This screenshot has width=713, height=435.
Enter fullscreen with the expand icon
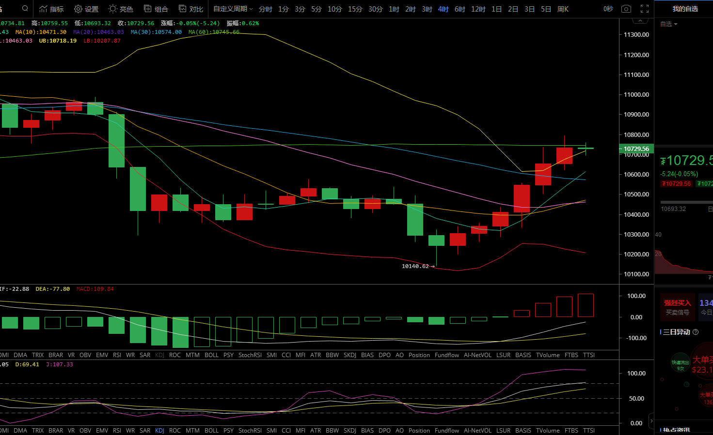click(x=645, y=9)
